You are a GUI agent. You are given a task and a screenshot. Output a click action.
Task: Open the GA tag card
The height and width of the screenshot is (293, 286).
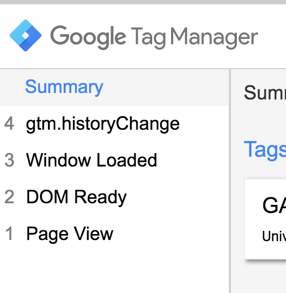click(x=265, y=219)
